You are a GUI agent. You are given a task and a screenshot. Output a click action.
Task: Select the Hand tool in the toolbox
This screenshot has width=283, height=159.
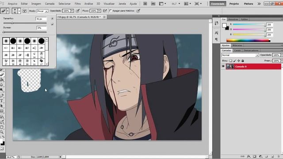click(x=2, y=127)
